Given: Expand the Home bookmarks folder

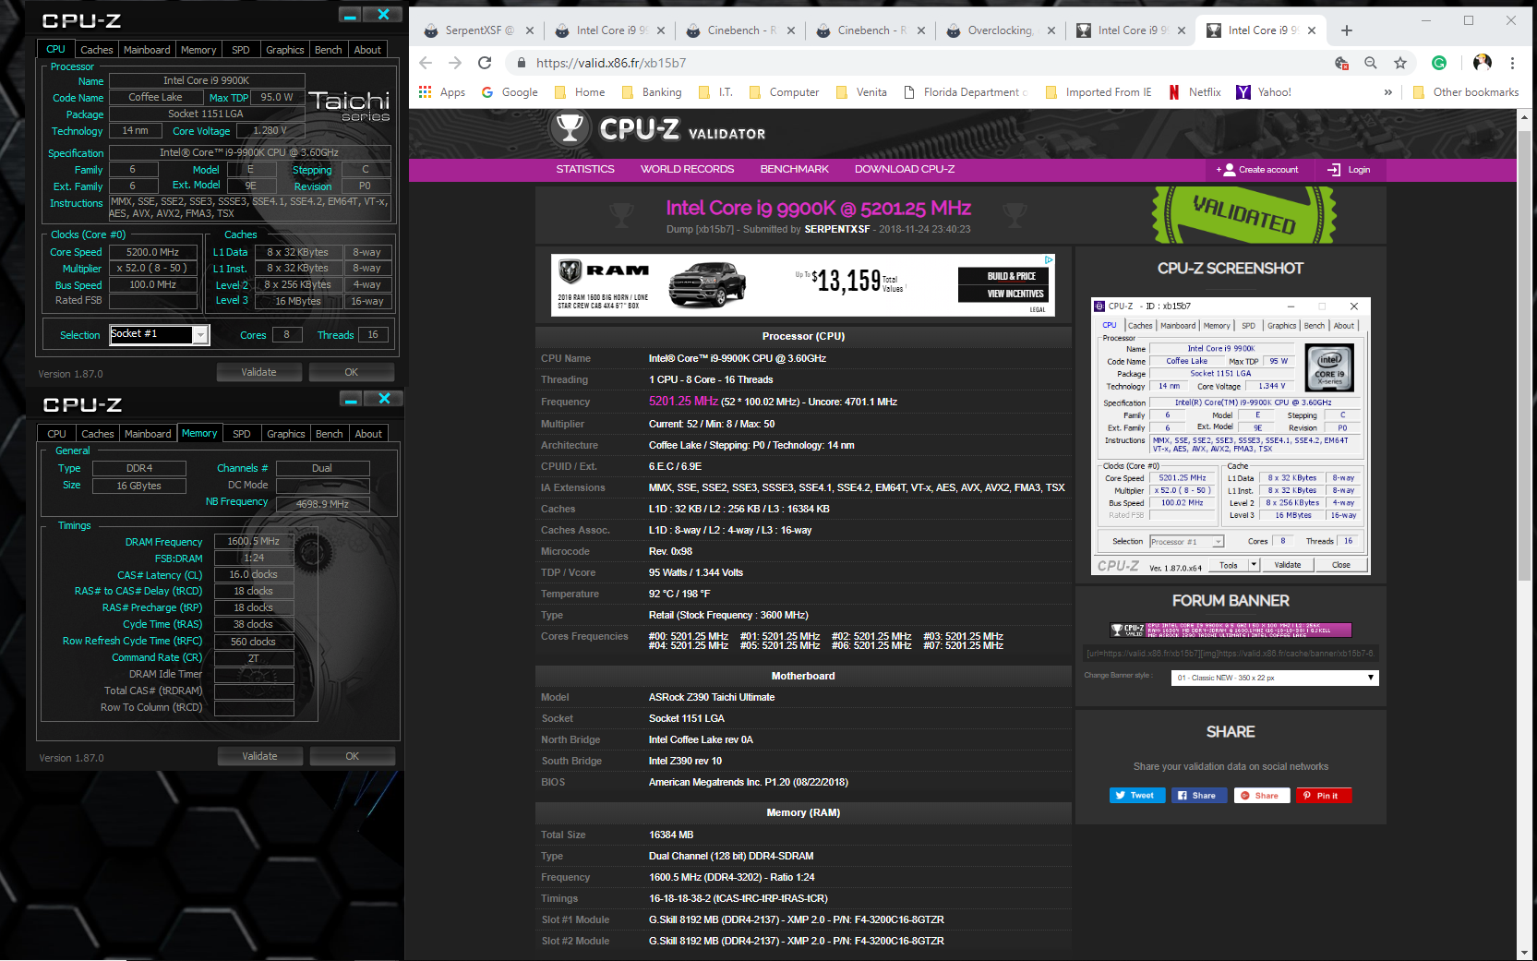Looking at the screenshot, I should tap(580, 92).
